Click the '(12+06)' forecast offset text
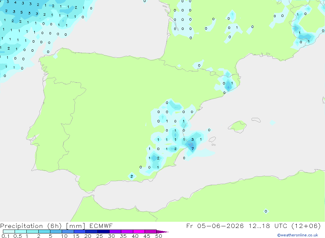Screen dimensions: 325x238 [x=306, y=226]
